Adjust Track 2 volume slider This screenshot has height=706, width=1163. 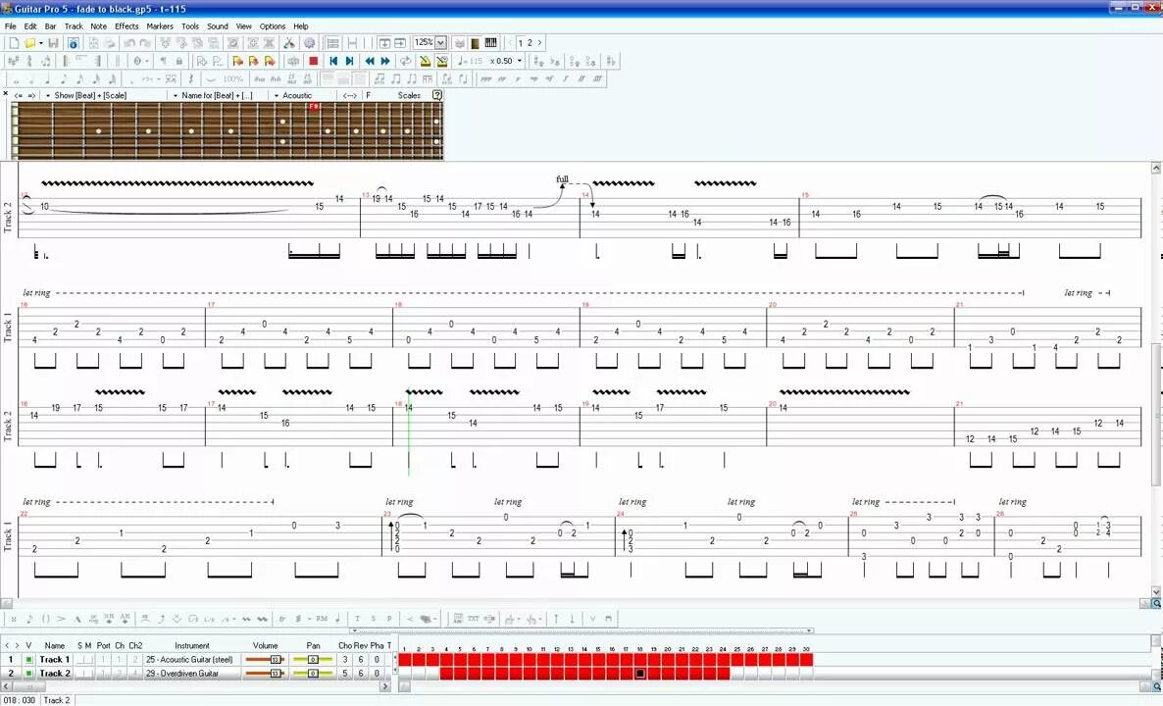pyautogui.click(x=265, y=674)
